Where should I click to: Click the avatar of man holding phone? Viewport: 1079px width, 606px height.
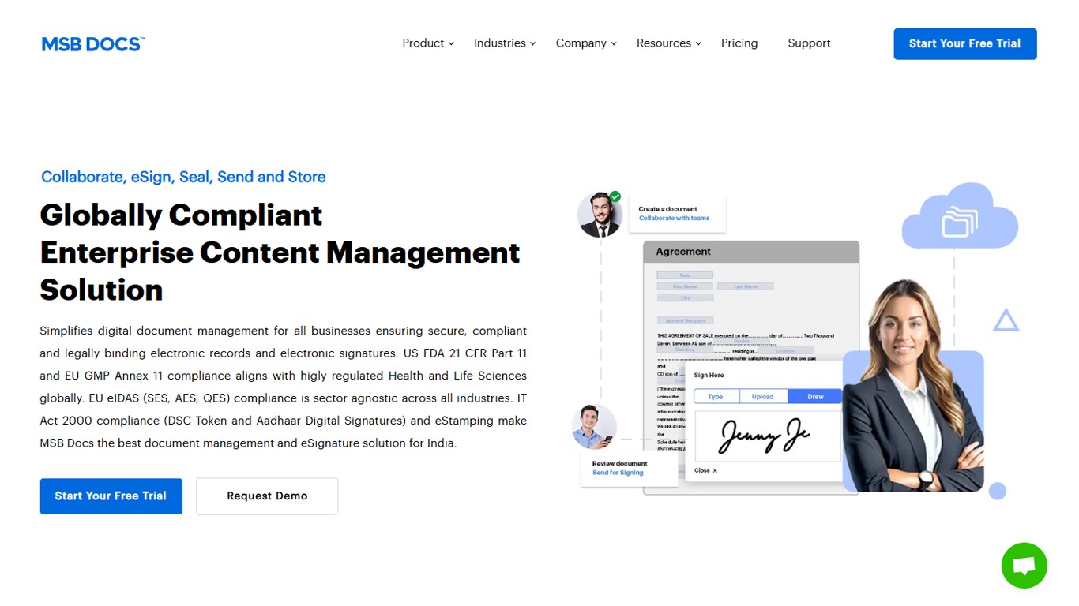[594, 427]
